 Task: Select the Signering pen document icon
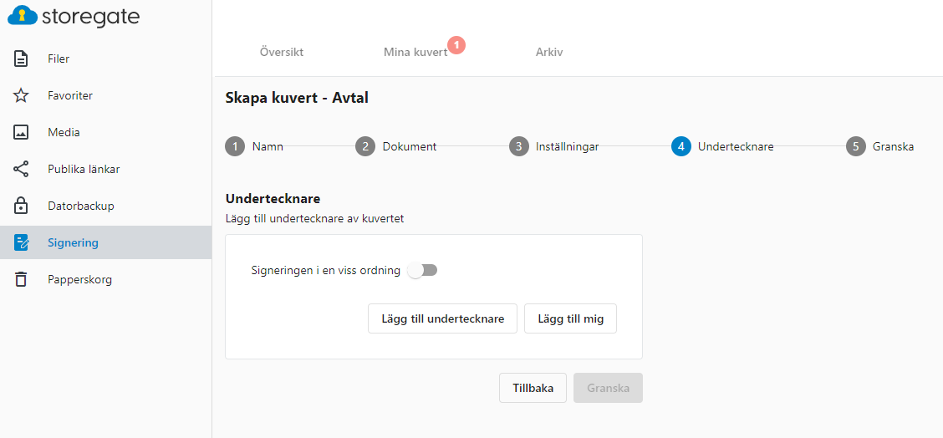coord(21,242)
